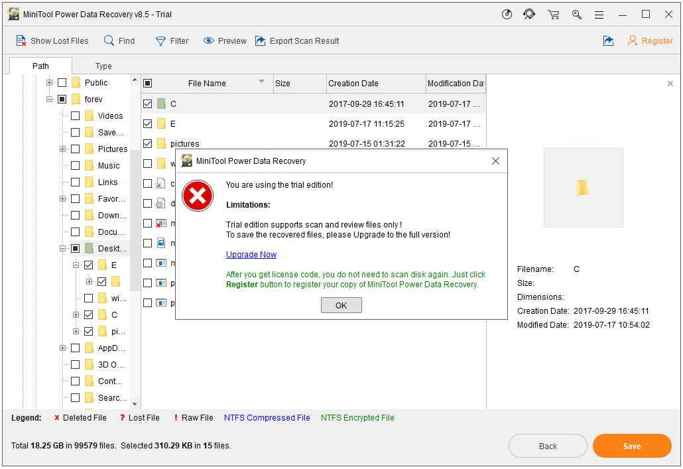
Task: Click the Register user icon
Action: (633, 41)
